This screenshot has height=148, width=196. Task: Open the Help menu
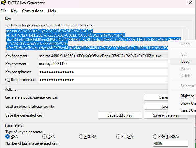[x=52, y=11]
